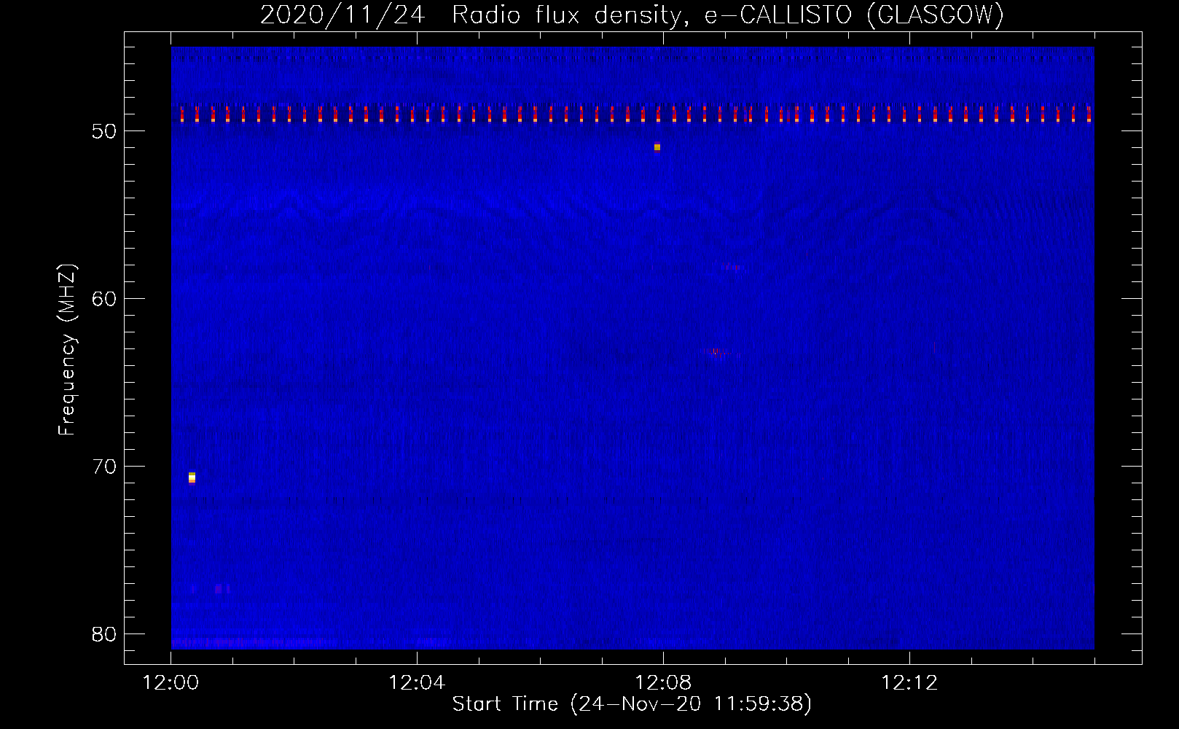The width and height of the screenshot is (1179, 729).
Task: Click the 12:12 time tick label
Action: (x=909, y=683)
